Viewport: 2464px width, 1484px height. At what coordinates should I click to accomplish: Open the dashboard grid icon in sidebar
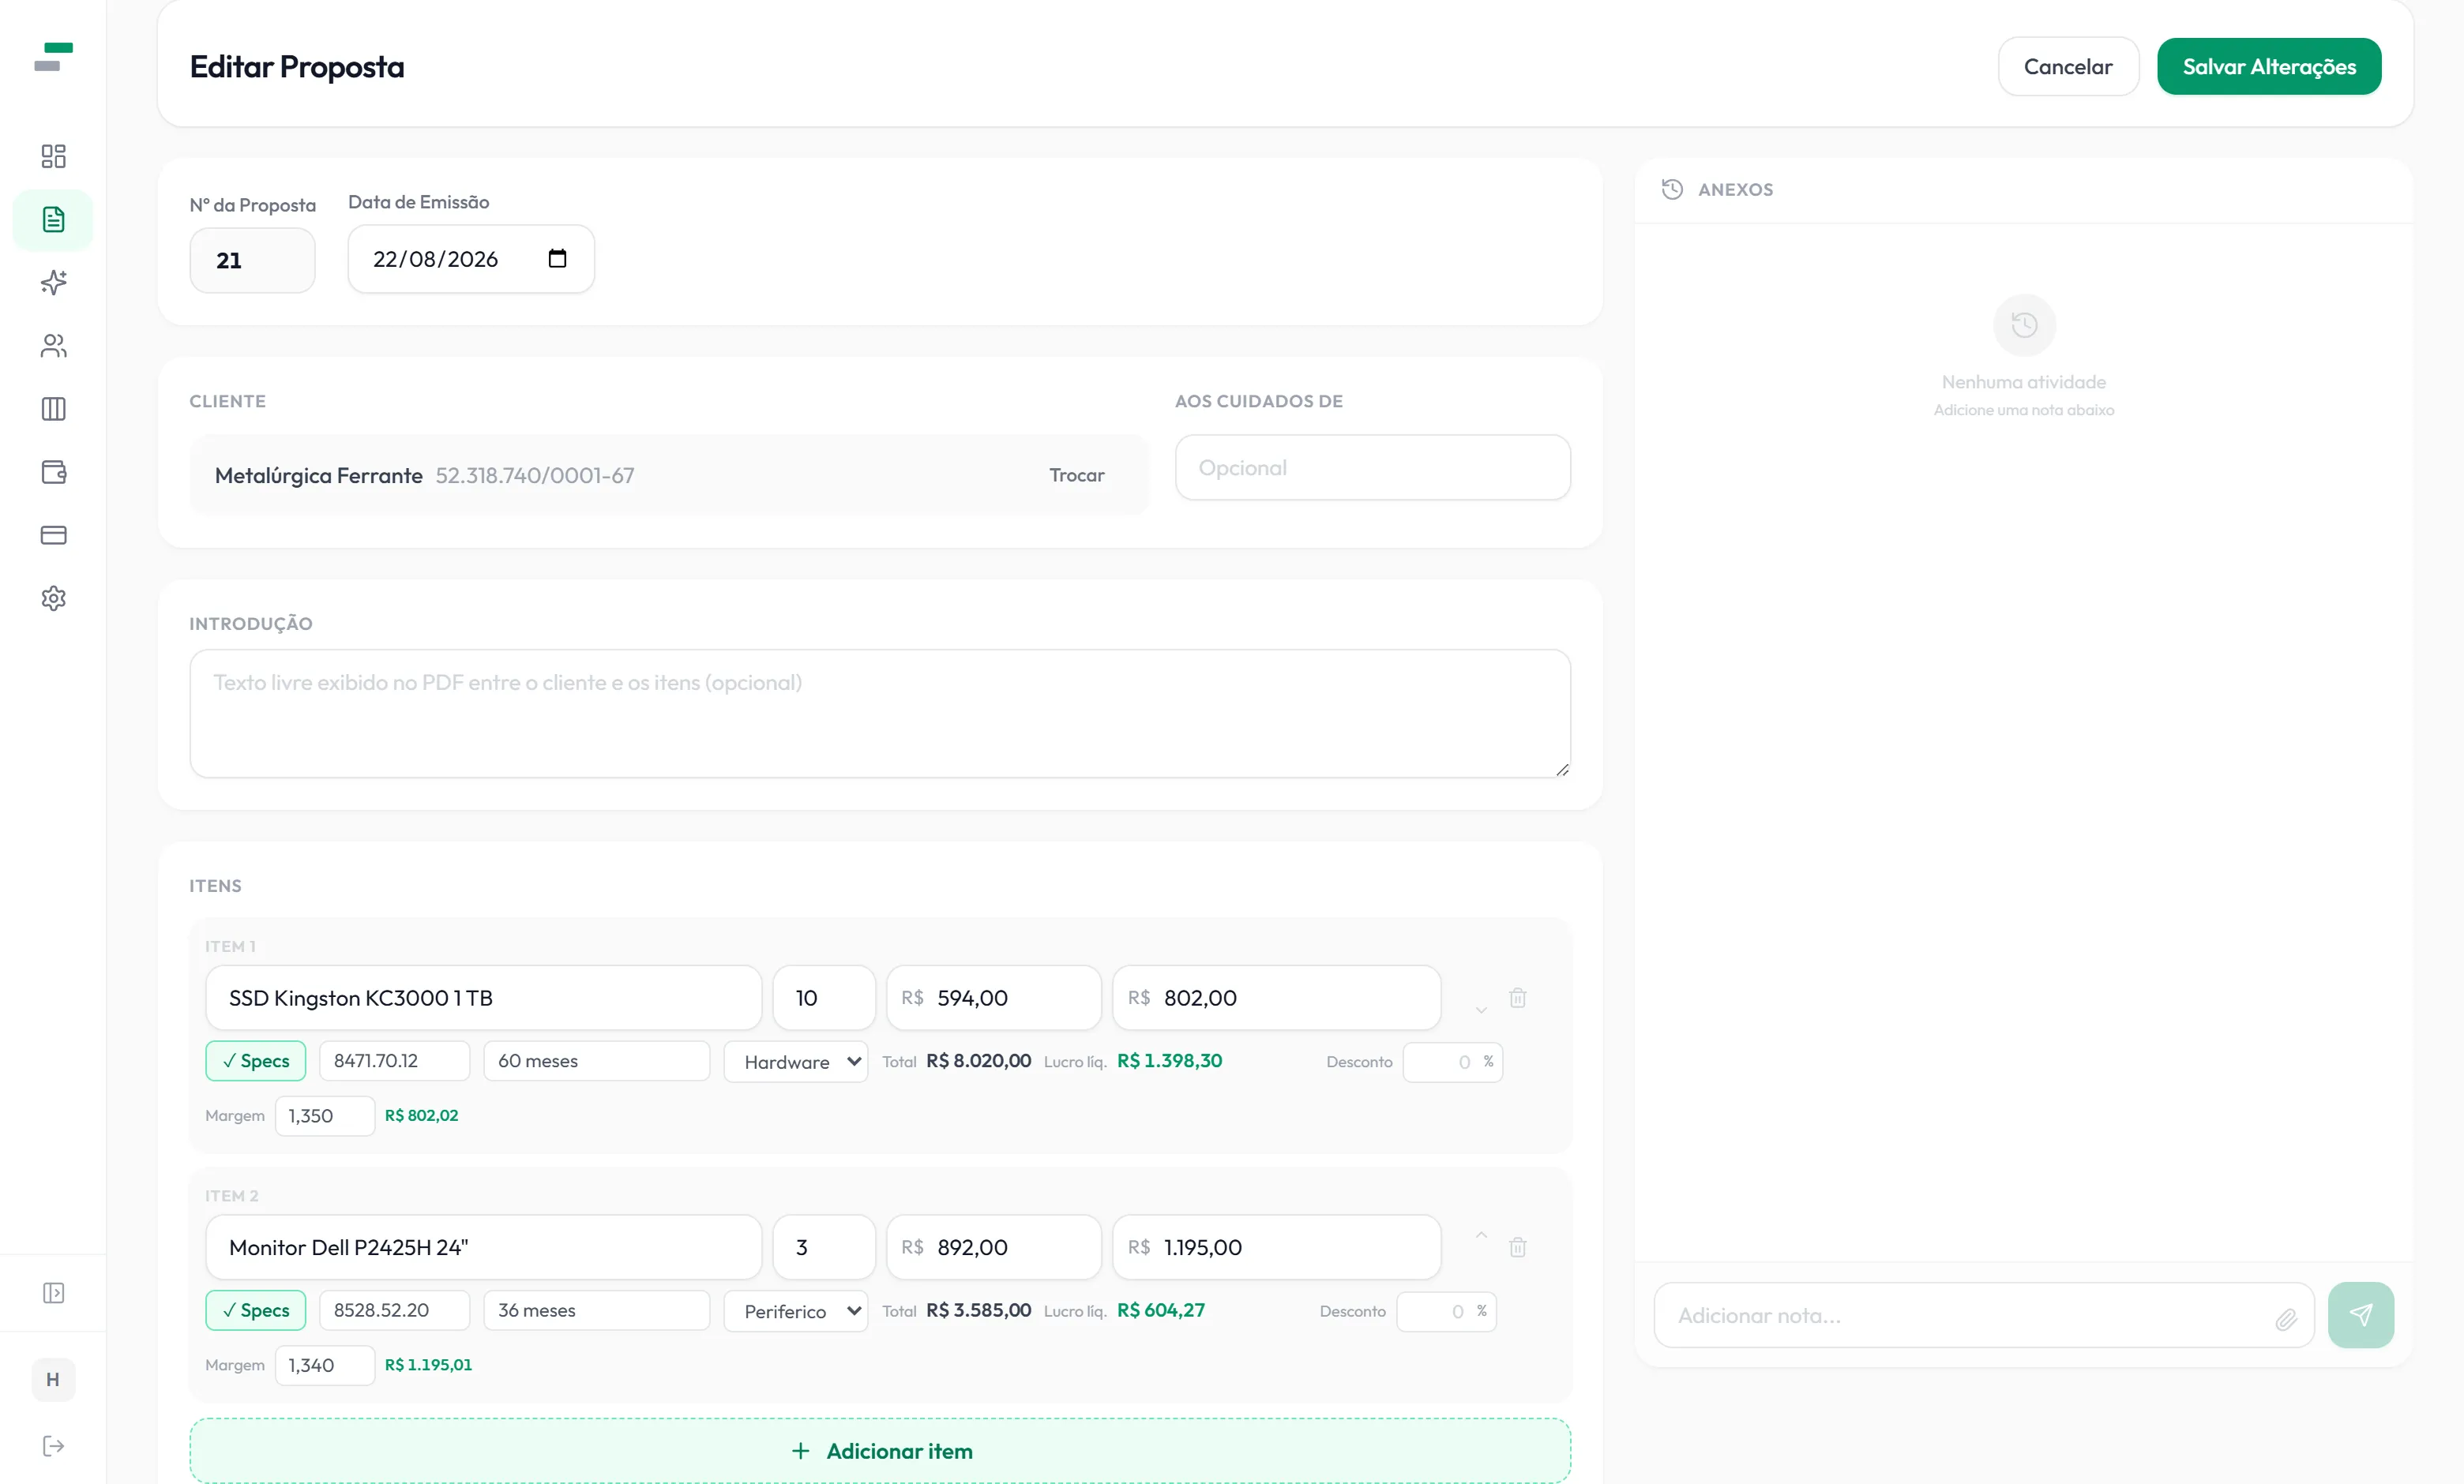[x=53, y=156]
